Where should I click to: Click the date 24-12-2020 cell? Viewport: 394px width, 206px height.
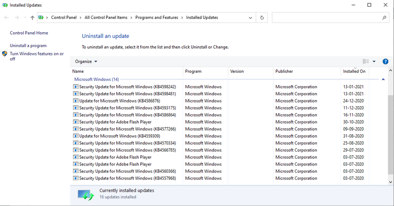click(x=353, y=101)
